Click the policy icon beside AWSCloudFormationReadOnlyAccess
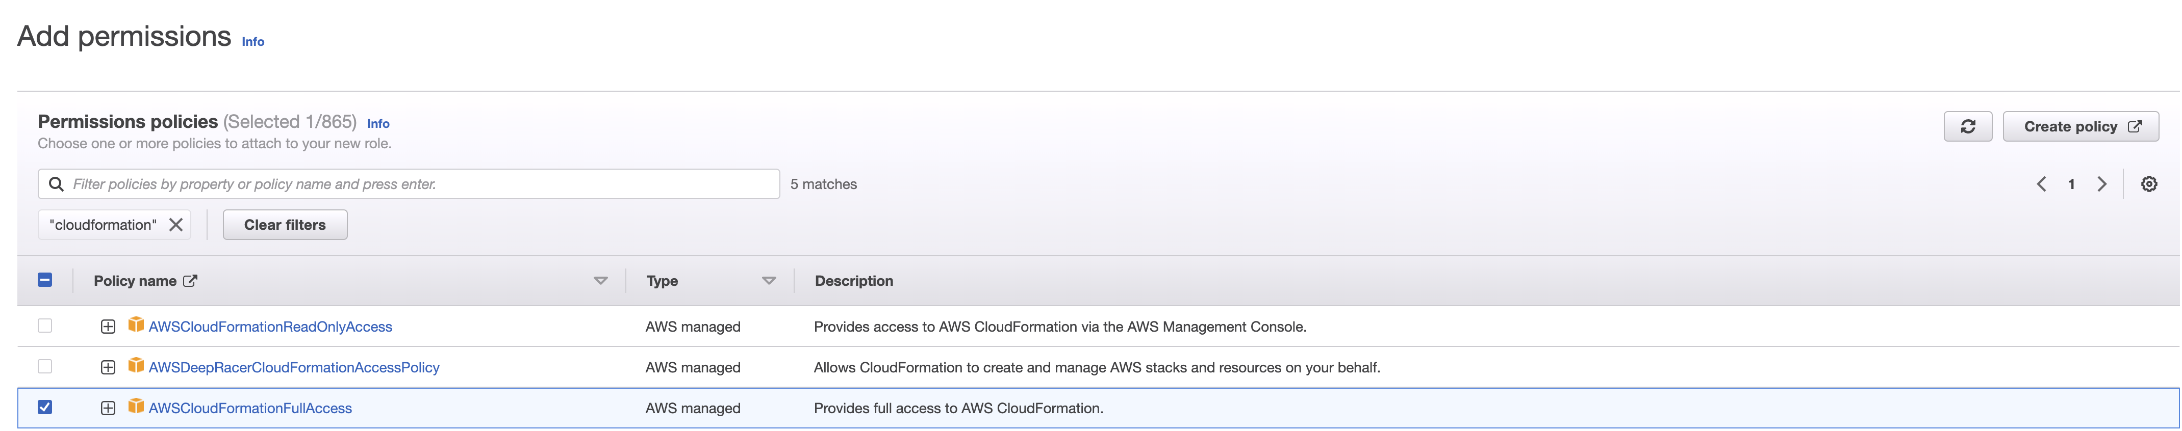The image size is (2182, 431). click(136, 325)
